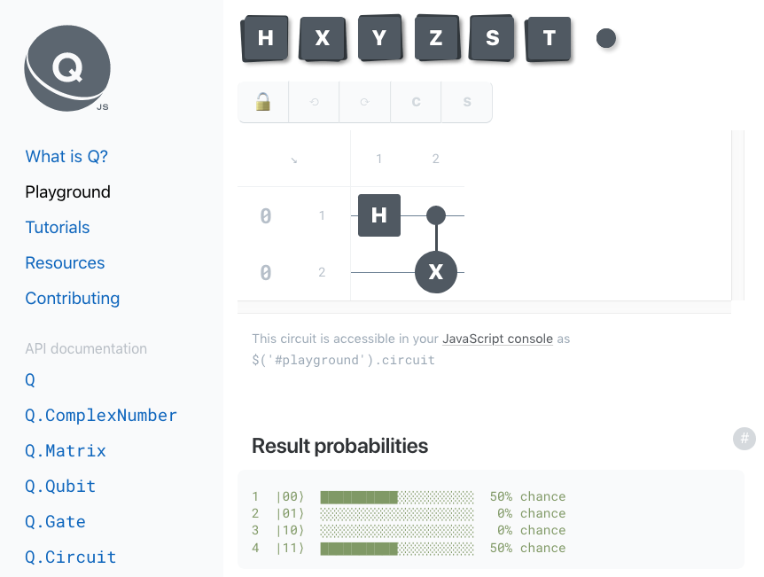The height and width of the screenshot is (577, 764).
Task: Click the redo arrow in circuit toolbar
Action: click(x=365, y=102)
